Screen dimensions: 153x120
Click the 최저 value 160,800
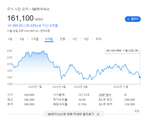point(29,104)
